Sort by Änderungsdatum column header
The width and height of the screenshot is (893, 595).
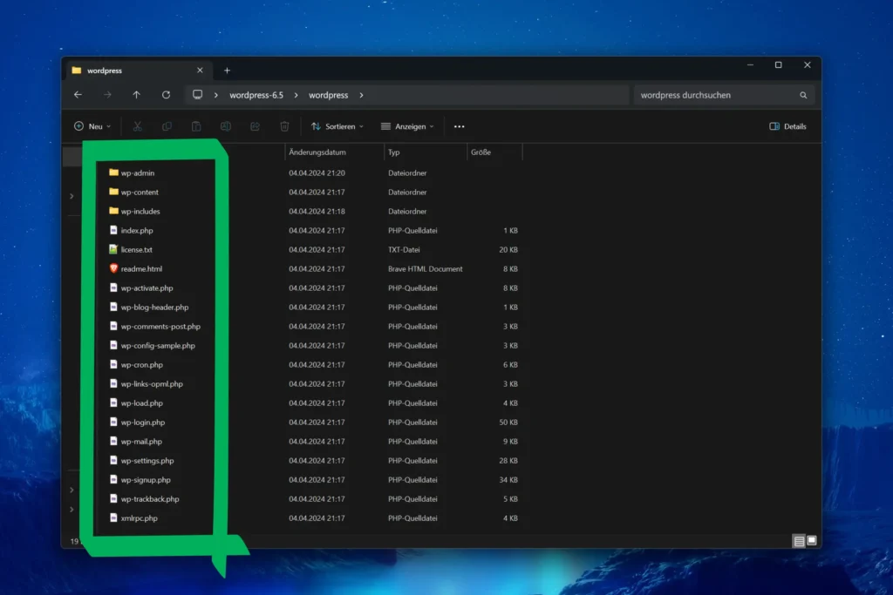pyautogui.click(x=317, y=152)
